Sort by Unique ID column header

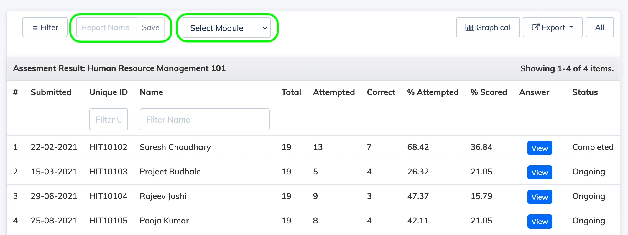coord(108,92)
